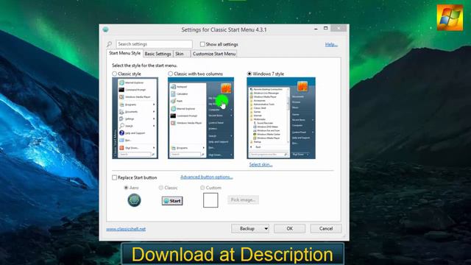Screen dimensions: 471x265
Task: Click the Windows logo in the top-right corner
Action: (450, 18)
